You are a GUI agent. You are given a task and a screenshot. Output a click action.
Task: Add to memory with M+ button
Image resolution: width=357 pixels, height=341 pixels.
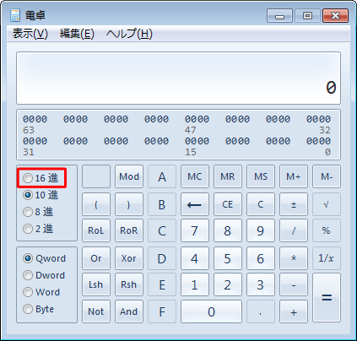click(294, 176)
